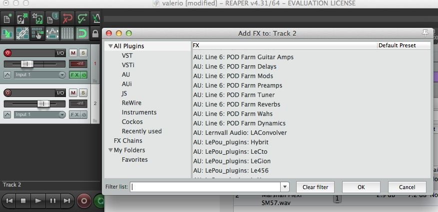Click the Clear filter button
Image resolution: width=438 pixels, height=212 pixels.
(x=315, y=187)
